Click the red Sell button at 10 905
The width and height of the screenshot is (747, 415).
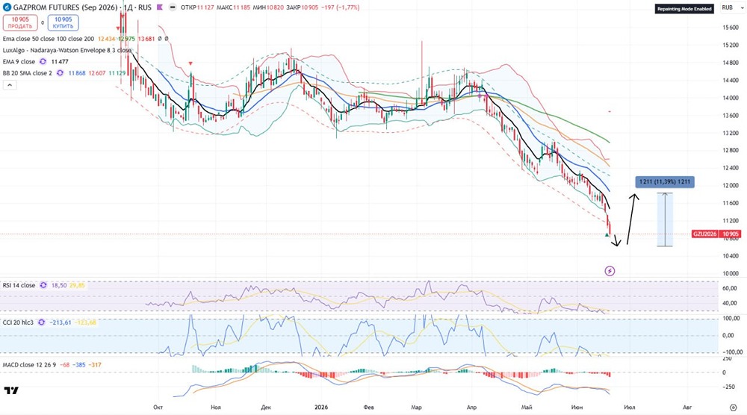[x=20, y=22]
